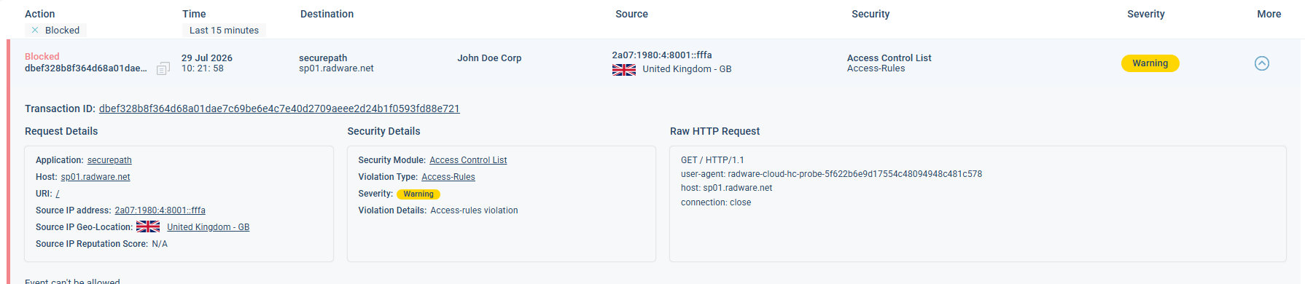Click the Warning badge in the event row
This screenshot has width=1305, height=284.
[1150, 63]
